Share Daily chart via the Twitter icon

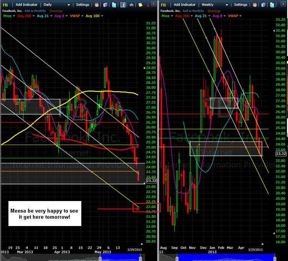[114, 5]
